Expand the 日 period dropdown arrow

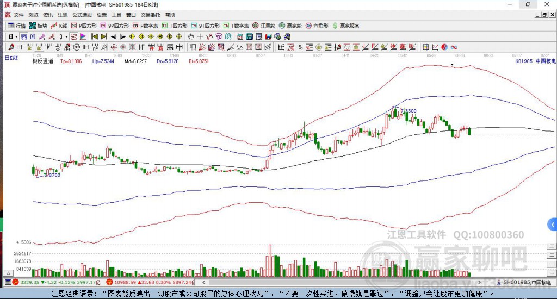[16, 36]
